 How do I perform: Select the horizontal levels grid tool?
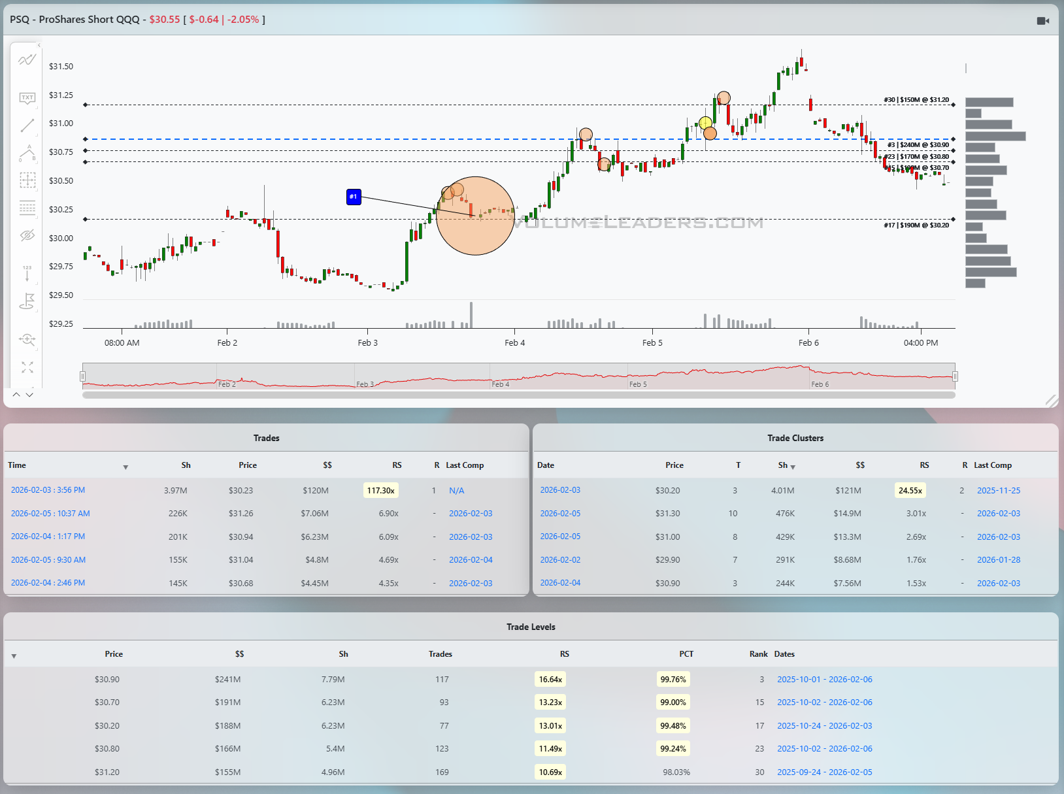27,208
